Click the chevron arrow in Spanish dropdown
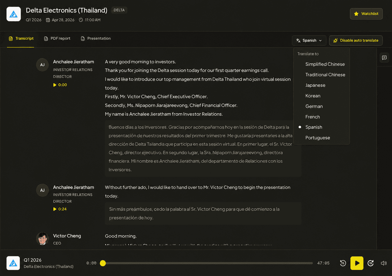The image size is (392, 276). [320, 41]
